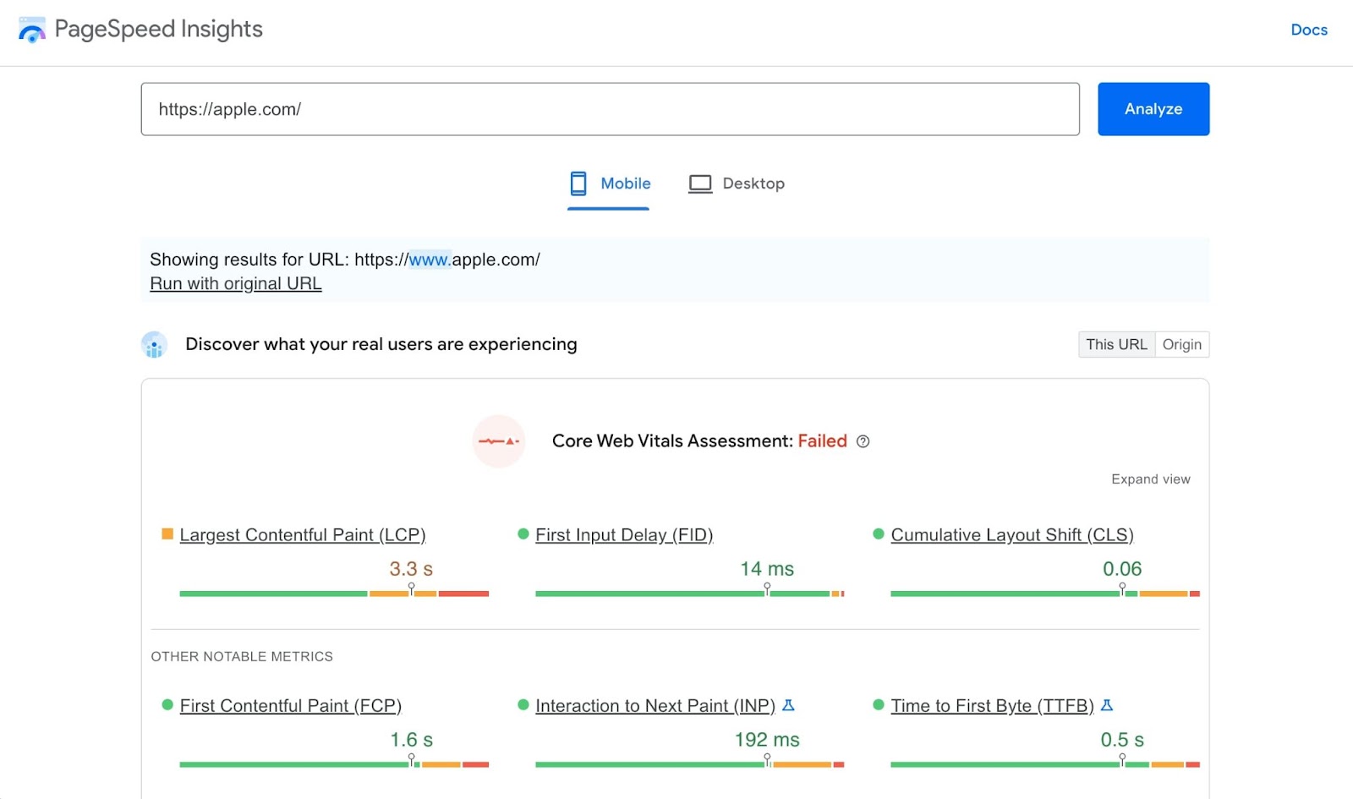The image size is (1353, 799).
Task: Click the experimental flask icon beside TTFB
Action: (1107, 705)
